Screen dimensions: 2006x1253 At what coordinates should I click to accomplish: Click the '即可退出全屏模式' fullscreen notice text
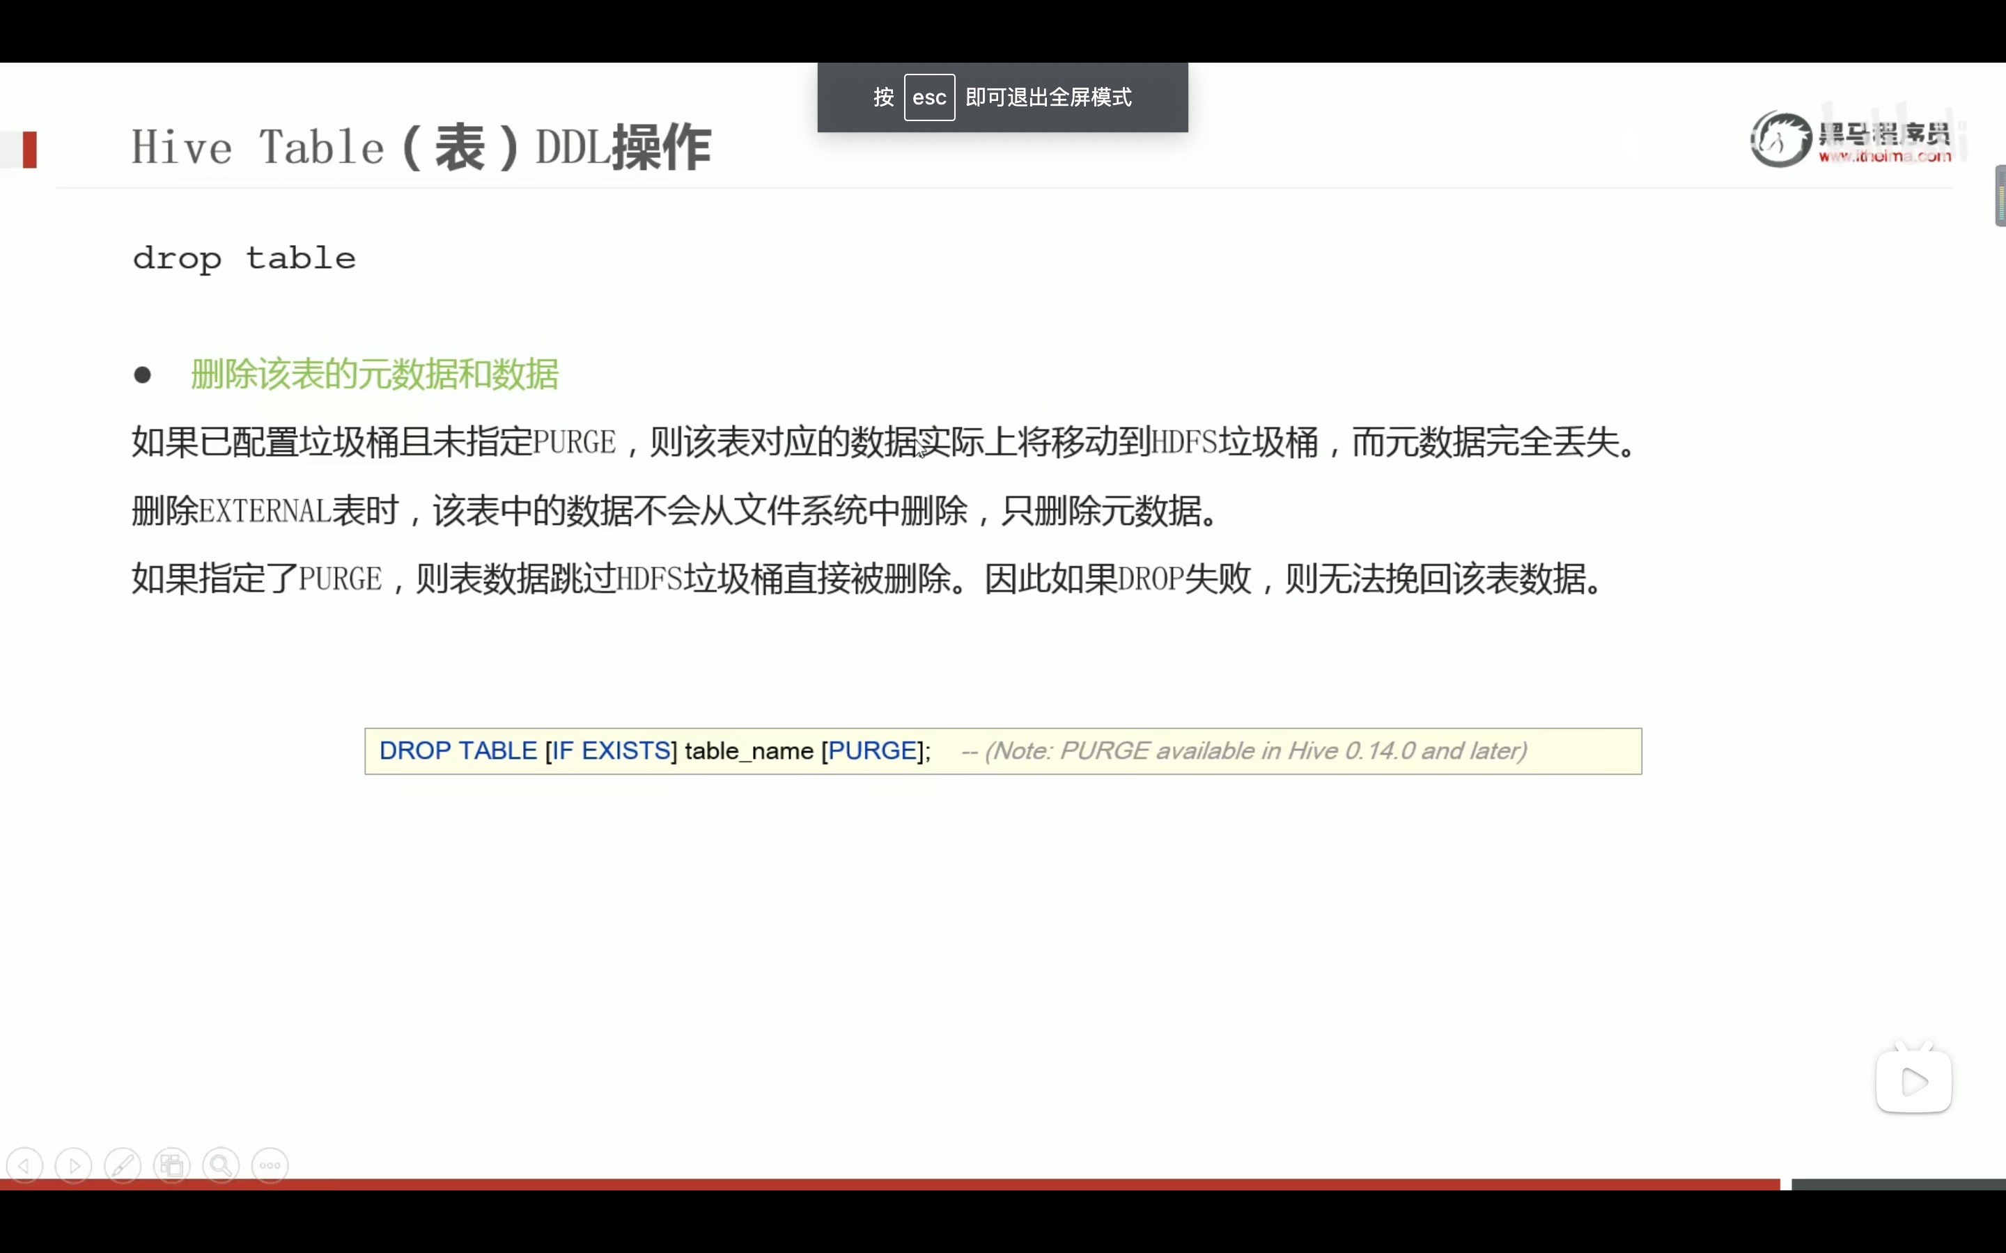[x=1048, y=97]
